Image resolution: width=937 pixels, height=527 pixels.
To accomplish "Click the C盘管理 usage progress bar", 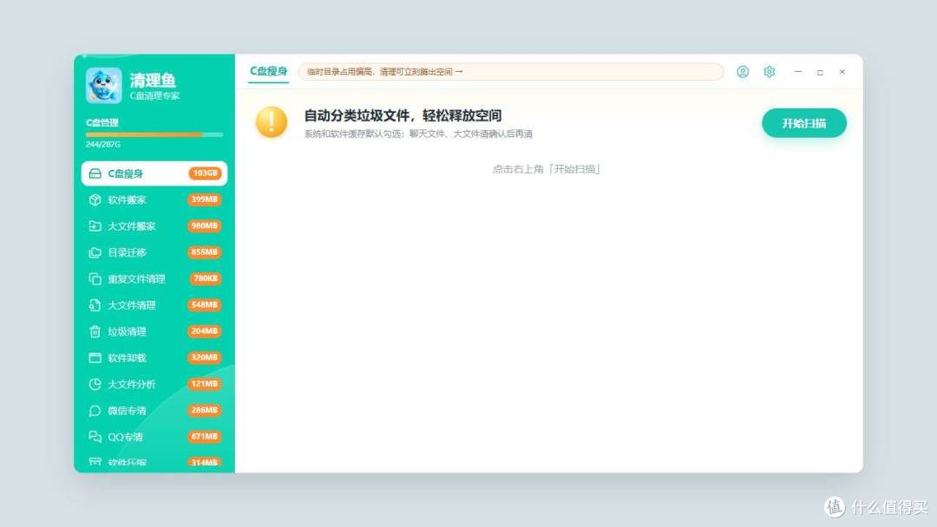I will (154, 135).
